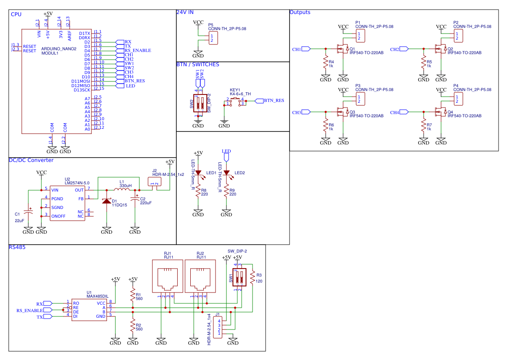The image size is (509, 360).
Task: Select the ARDUINO_NANO2 module symbol
Action: (57, 81)
